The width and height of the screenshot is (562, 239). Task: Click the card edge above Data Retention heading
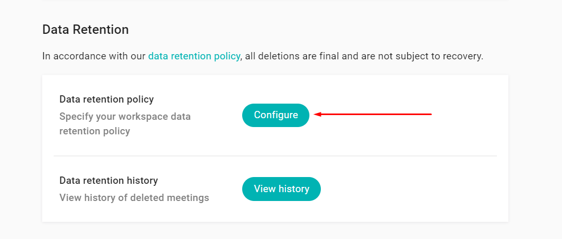(275, 1)
